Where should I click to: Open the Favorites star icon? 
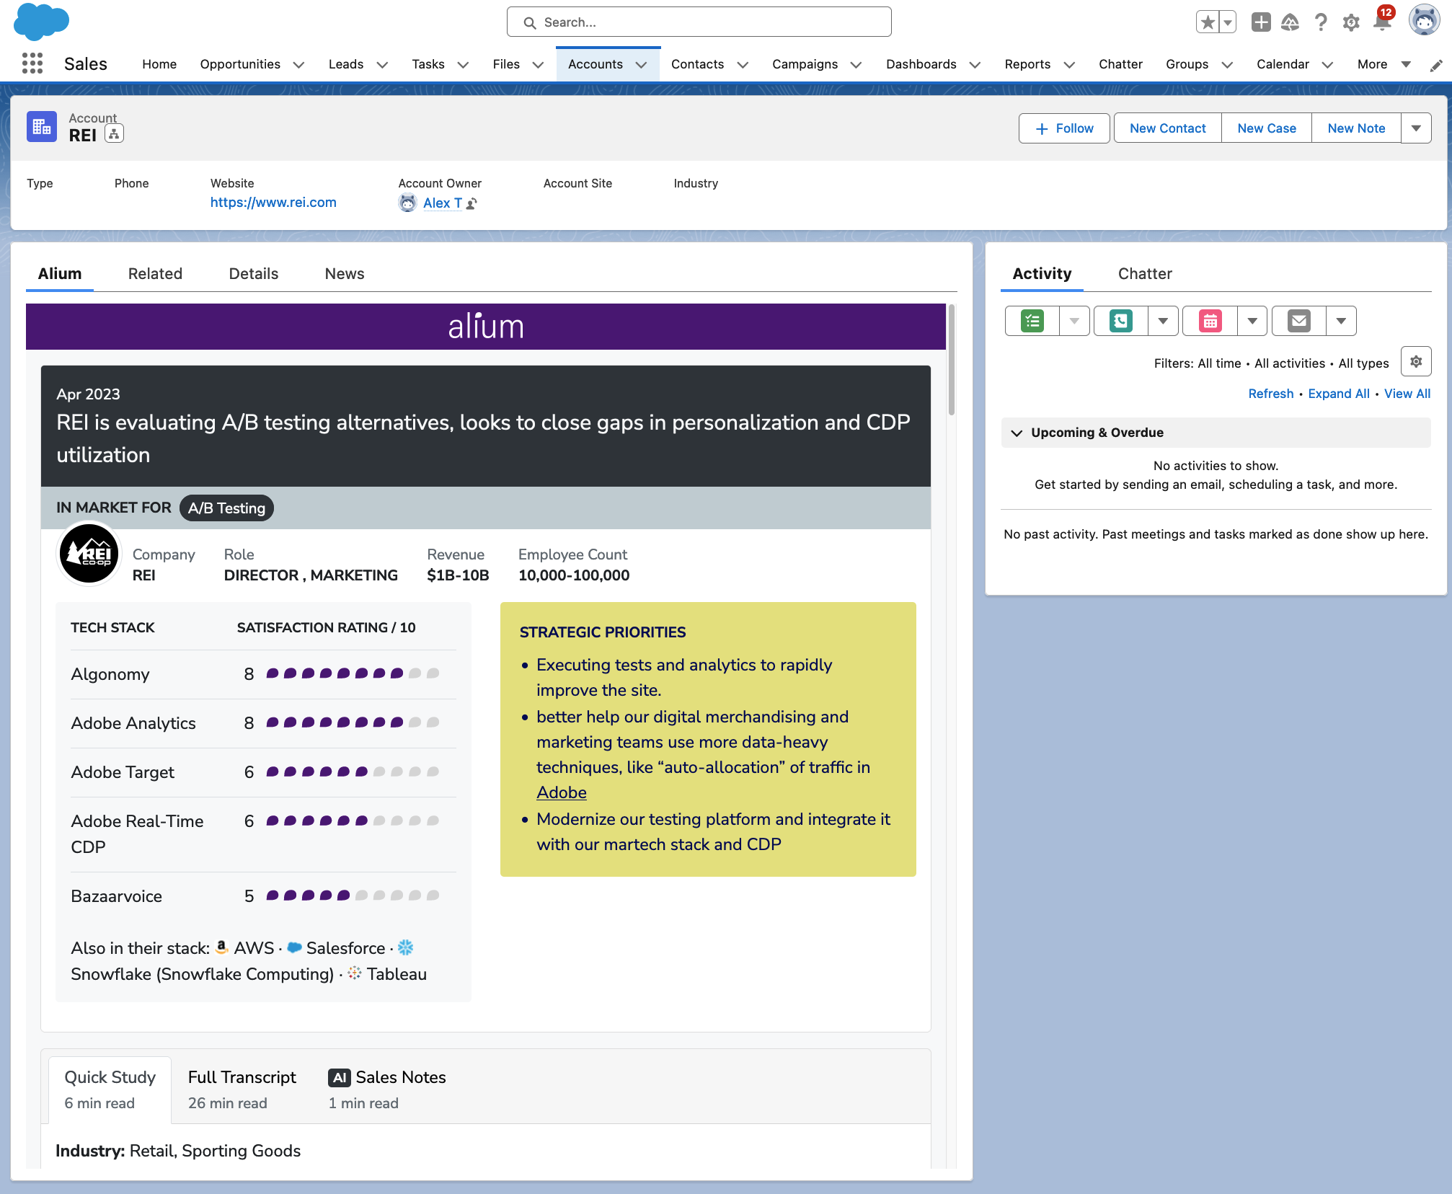click(x=1208, y=22)
